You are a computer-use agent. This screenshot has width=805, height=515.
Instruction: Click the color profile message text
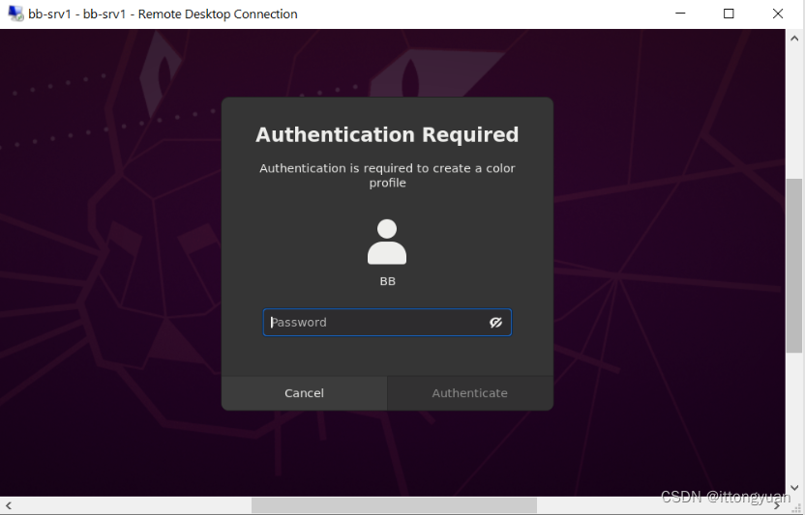[387, 176]
